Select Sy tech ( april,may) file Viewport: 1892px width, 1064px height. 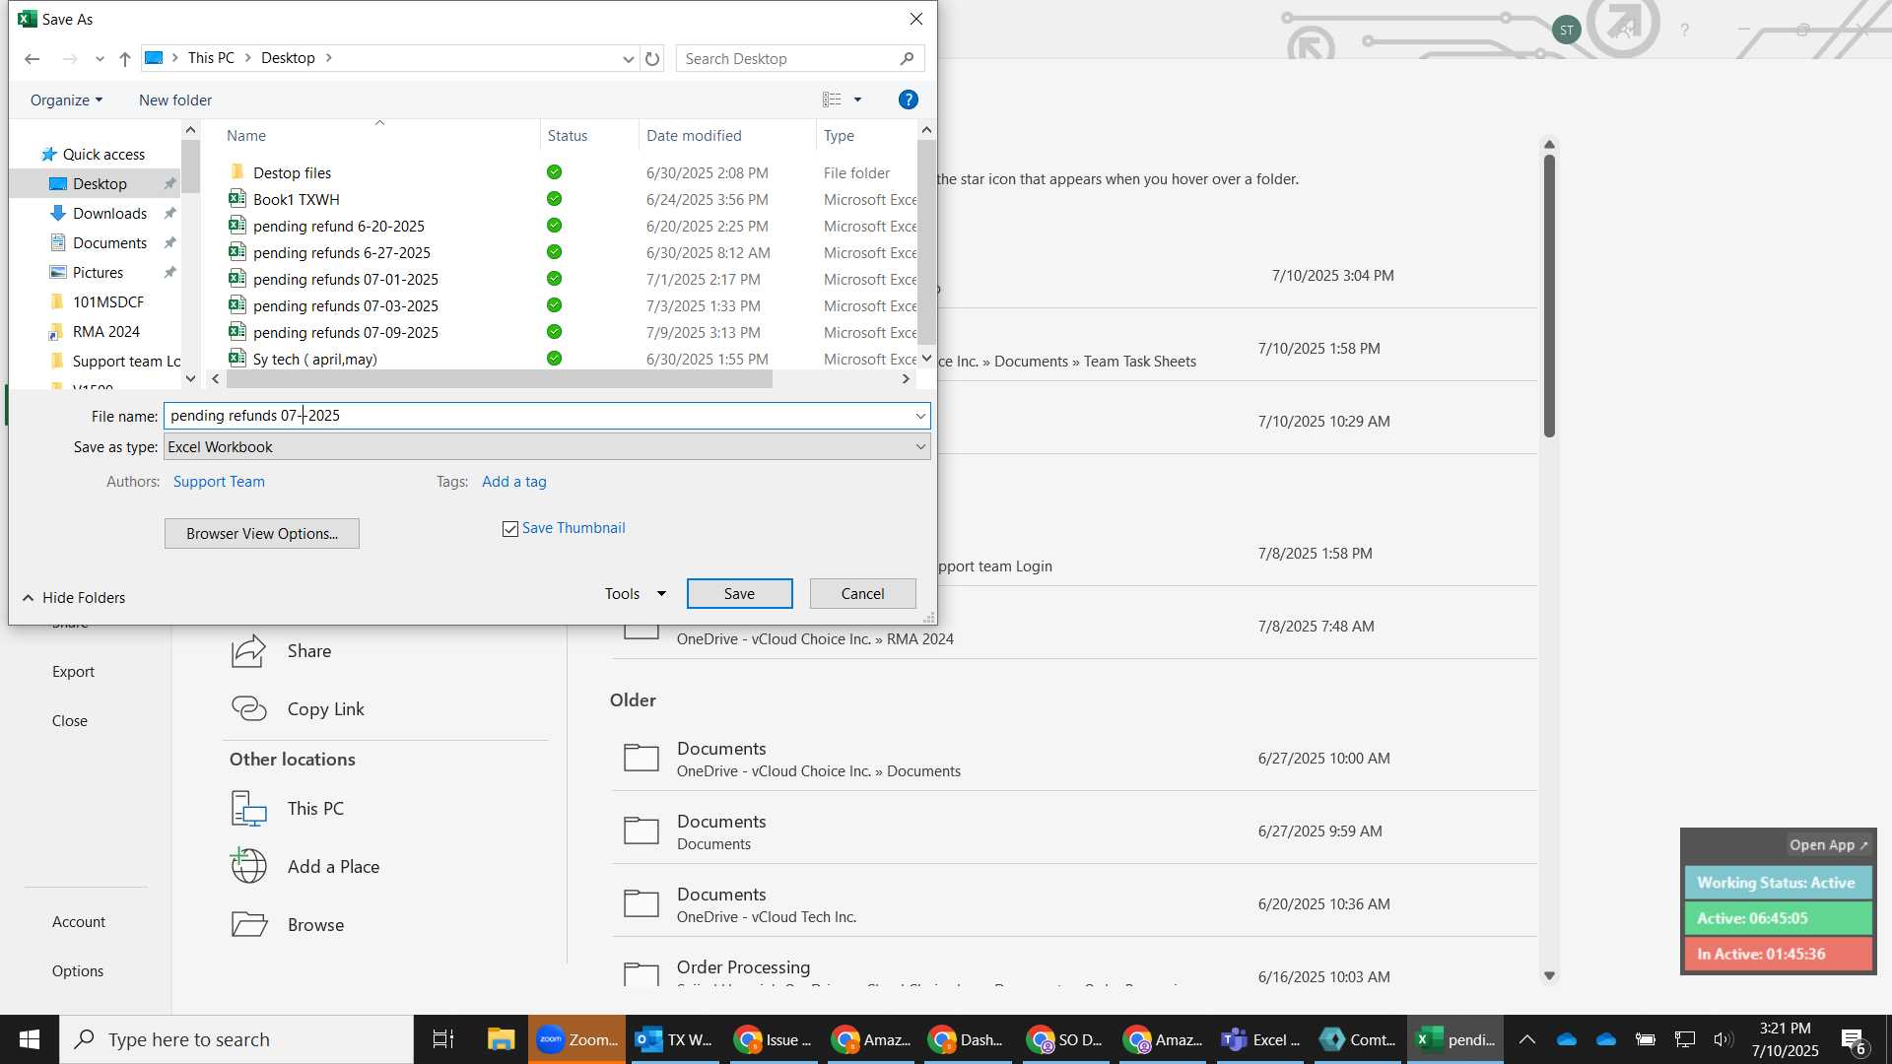(315, 359)
